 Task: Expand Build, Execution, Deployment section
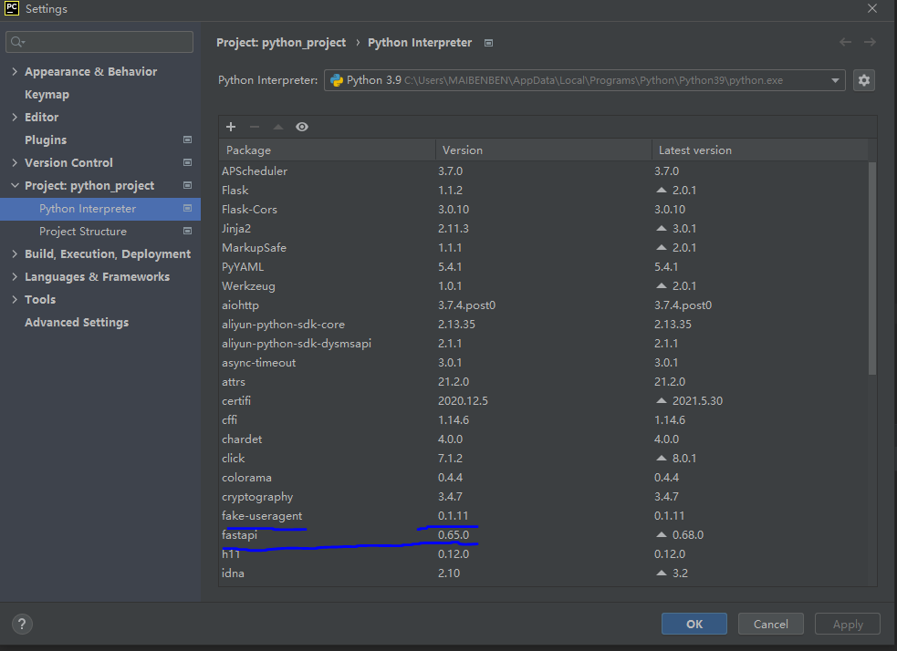tap(15, 253)
